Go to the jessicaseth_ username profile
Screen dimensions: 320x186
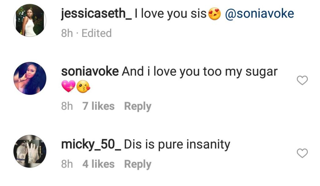coord(97,14)
